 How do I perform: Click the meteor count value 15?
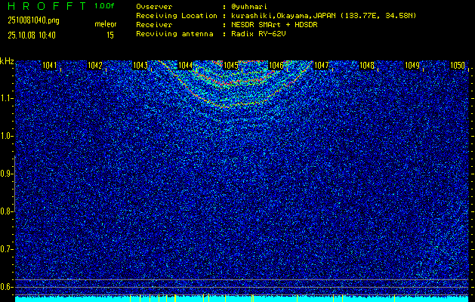point(110,35)
